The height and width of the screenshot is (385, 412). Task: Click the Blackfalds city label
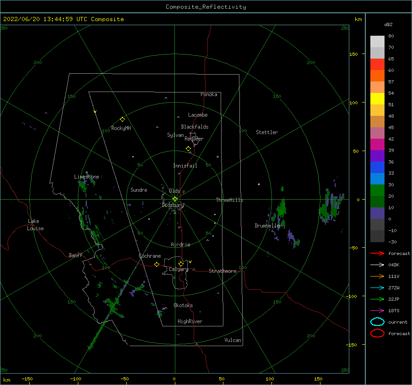195,127
